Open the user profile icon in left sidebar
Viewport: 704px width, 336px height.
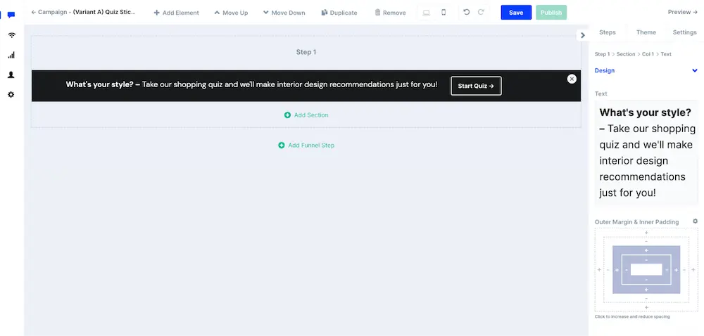(x=11, y=75)
